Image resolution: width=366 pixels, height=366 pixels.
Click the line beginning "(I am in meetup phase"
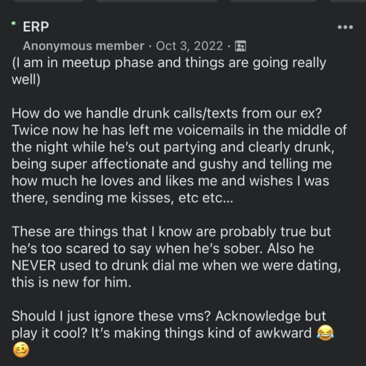point(169,63)
